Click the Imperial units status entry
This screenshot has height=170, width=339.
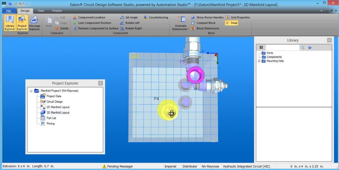pos(170,166)
